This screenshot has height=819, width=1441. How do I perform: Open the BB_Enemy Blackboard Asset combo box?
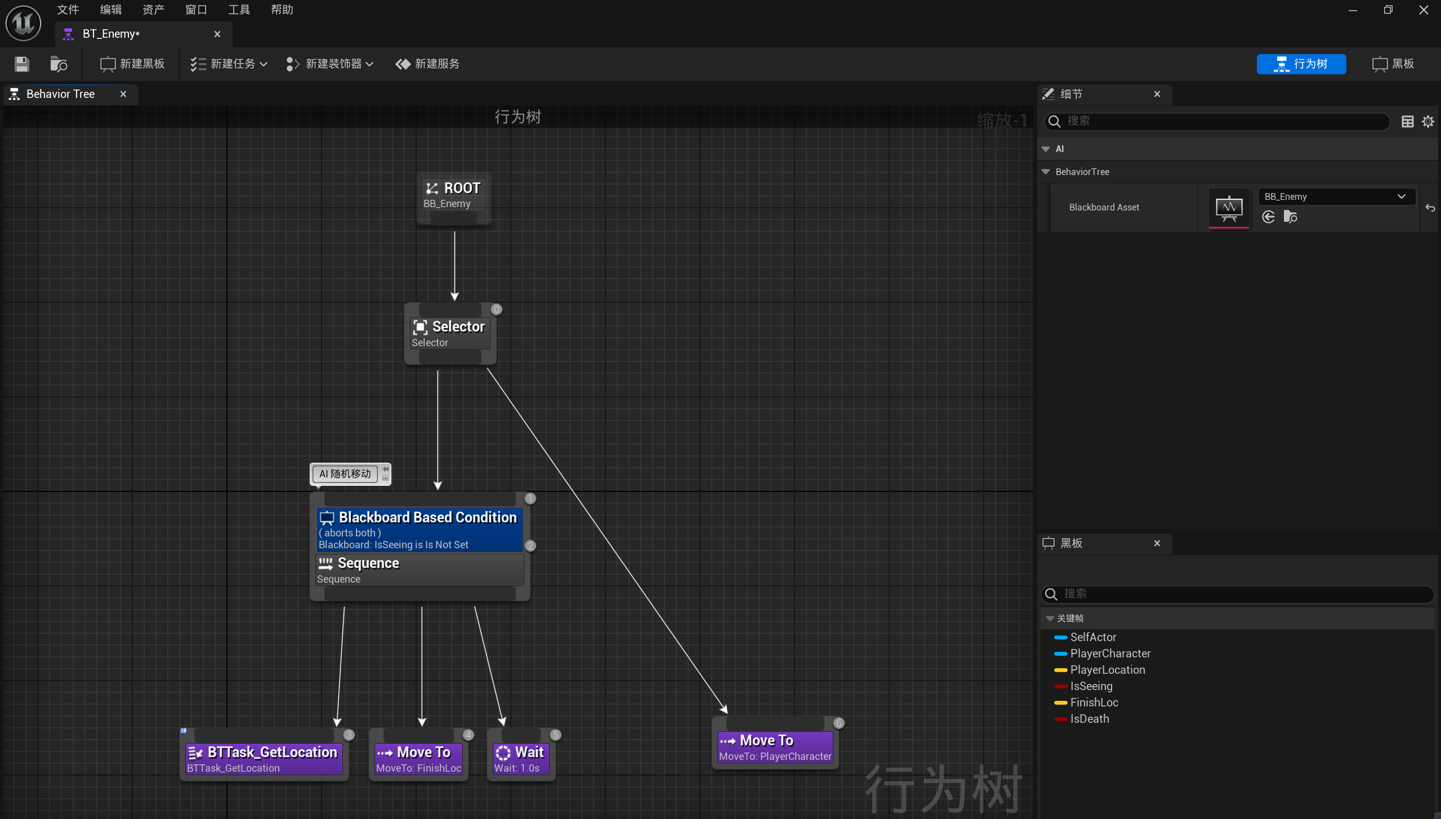[x=1336, y=196]
